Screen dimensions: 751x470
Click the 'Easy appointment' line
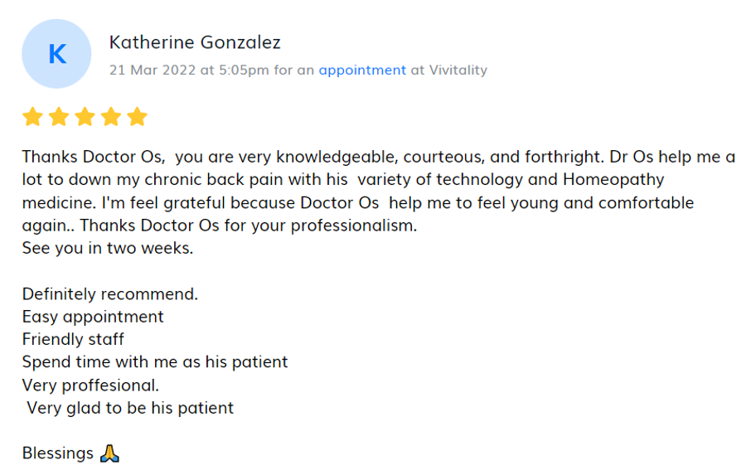point(93,317)
